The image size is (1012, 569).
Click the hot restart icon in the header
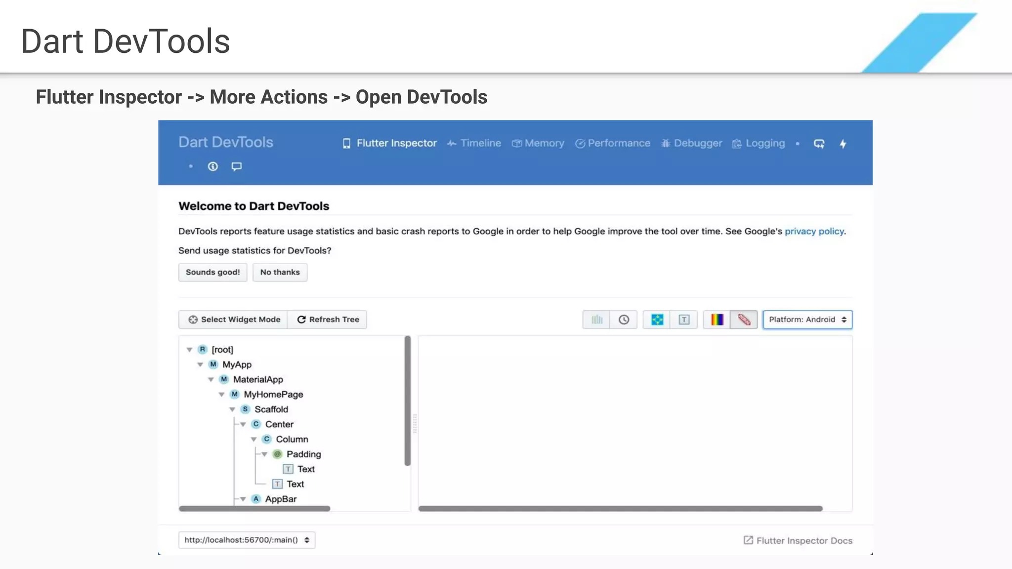819,144
